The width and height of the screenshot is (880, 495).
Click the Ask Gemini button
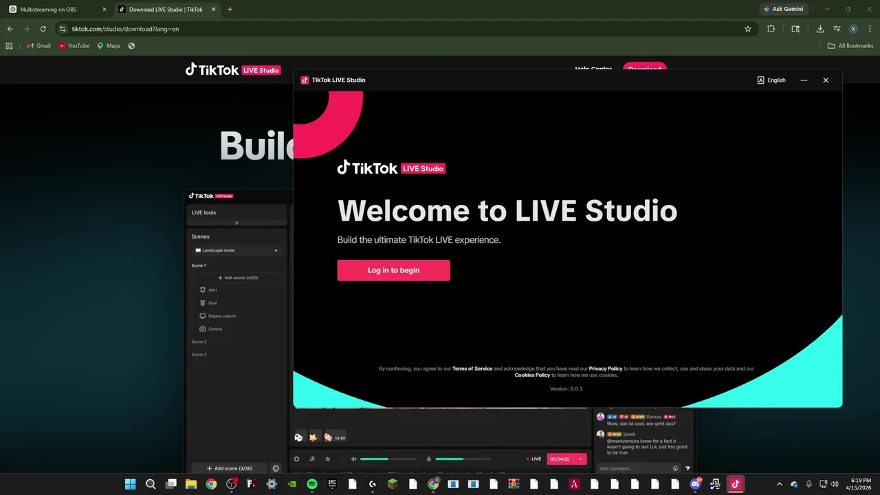tap(783, 9)
